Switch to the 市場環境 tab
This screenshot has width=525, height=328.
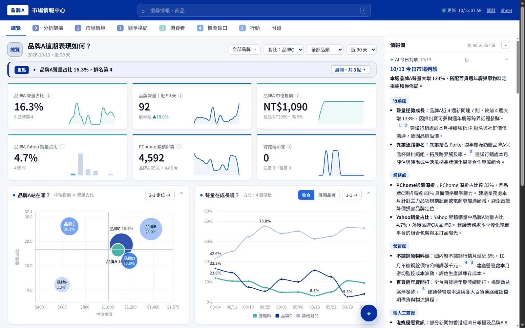click(x=90, y=28)
